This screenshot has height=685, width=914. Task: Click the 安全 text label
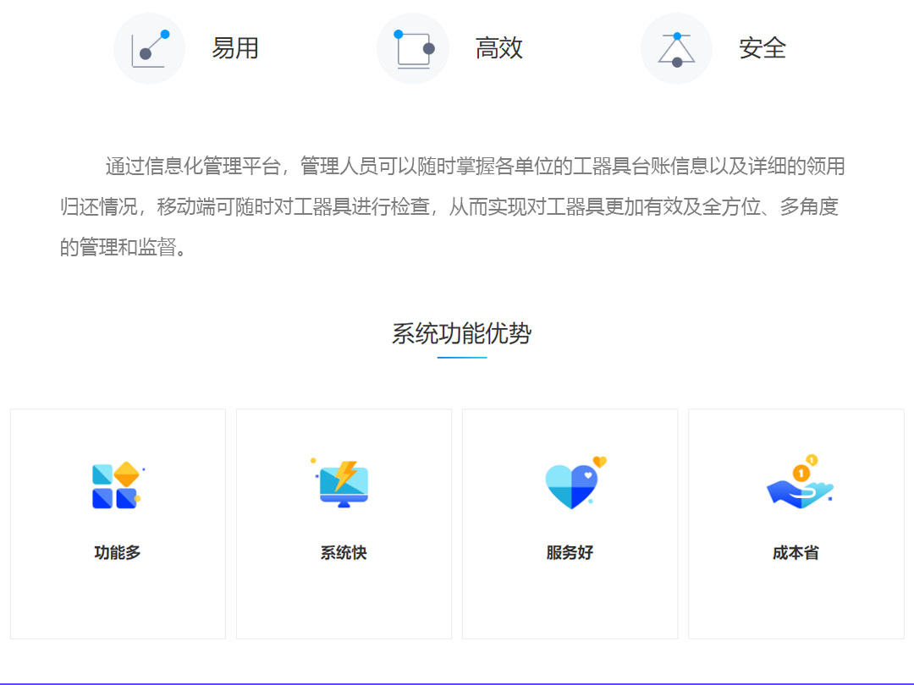pyautogui.click(x=763, y=49)
